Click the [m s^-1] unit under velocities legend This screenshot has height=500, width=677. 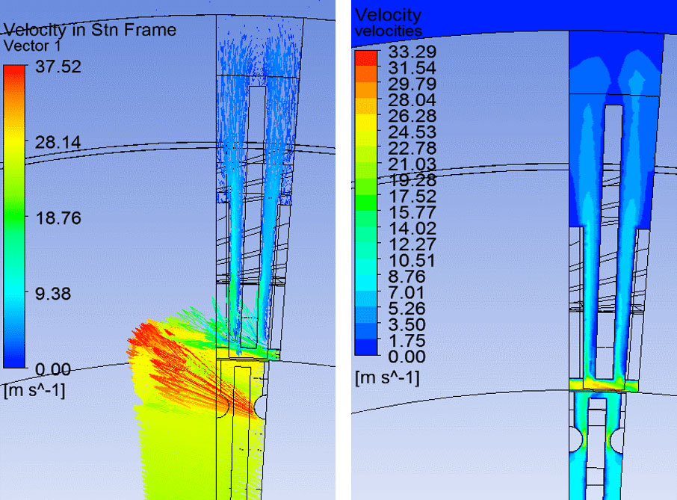coord(387,378)
